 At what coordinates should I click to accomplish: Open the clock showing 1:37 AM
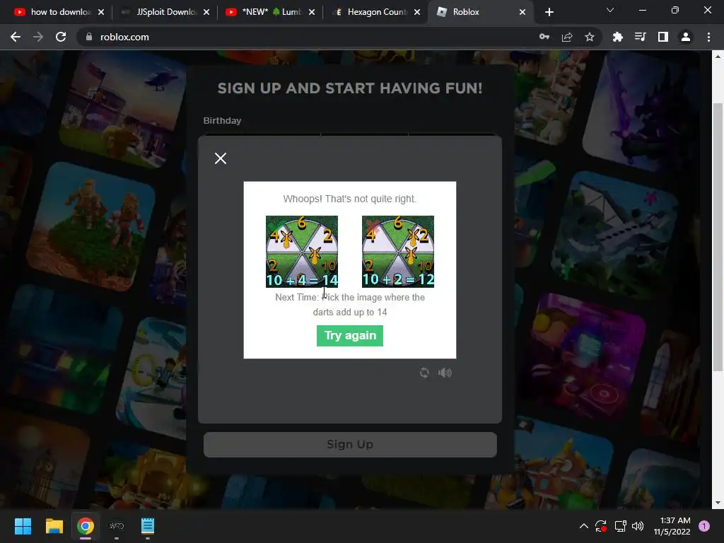672,526
